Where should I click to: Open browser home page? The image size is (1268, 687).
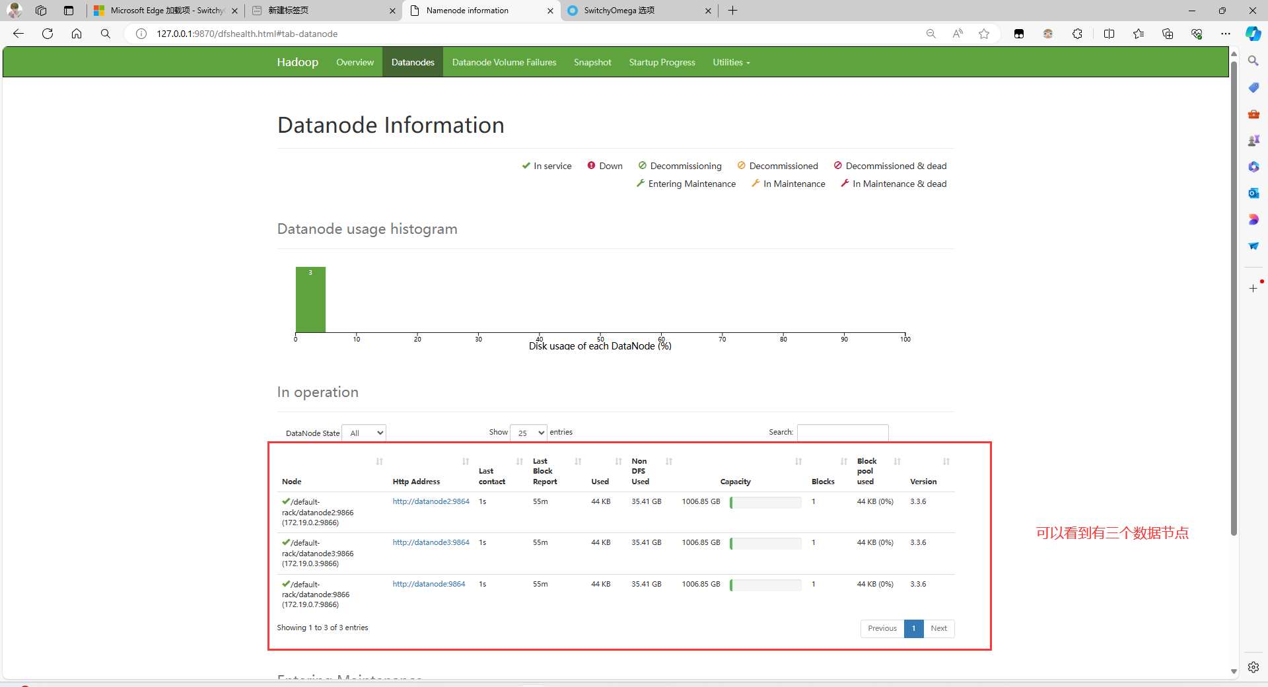coord(77,34)
